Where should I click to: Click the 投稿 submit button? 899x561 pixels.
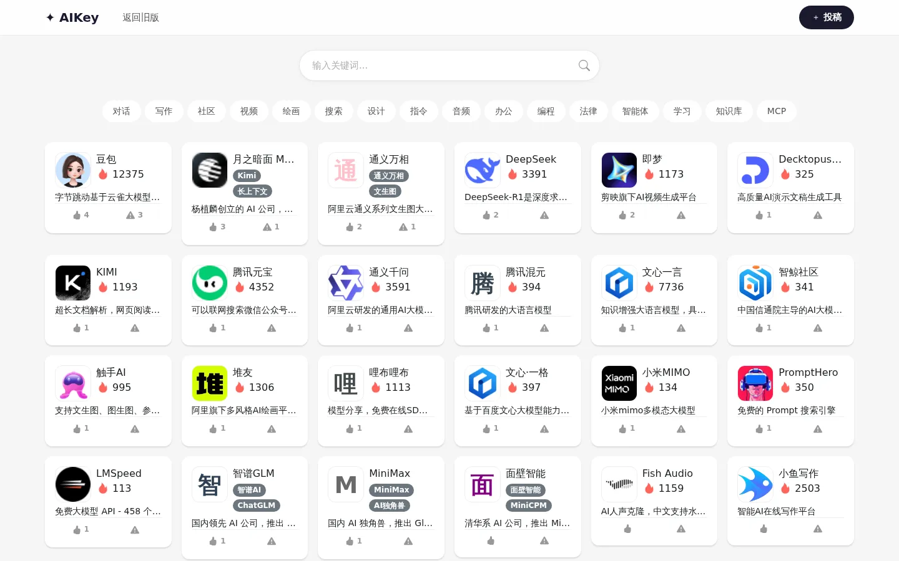tap(827, 17)
